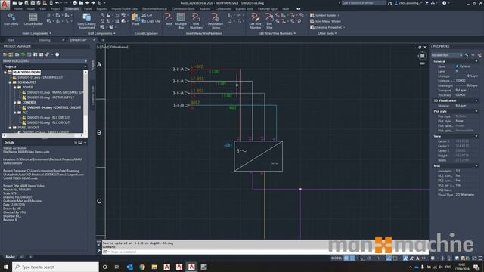Click the user account sign-in icon
Image resolution: width=484 pixels, height=272 pixels.
coord(396,3)
